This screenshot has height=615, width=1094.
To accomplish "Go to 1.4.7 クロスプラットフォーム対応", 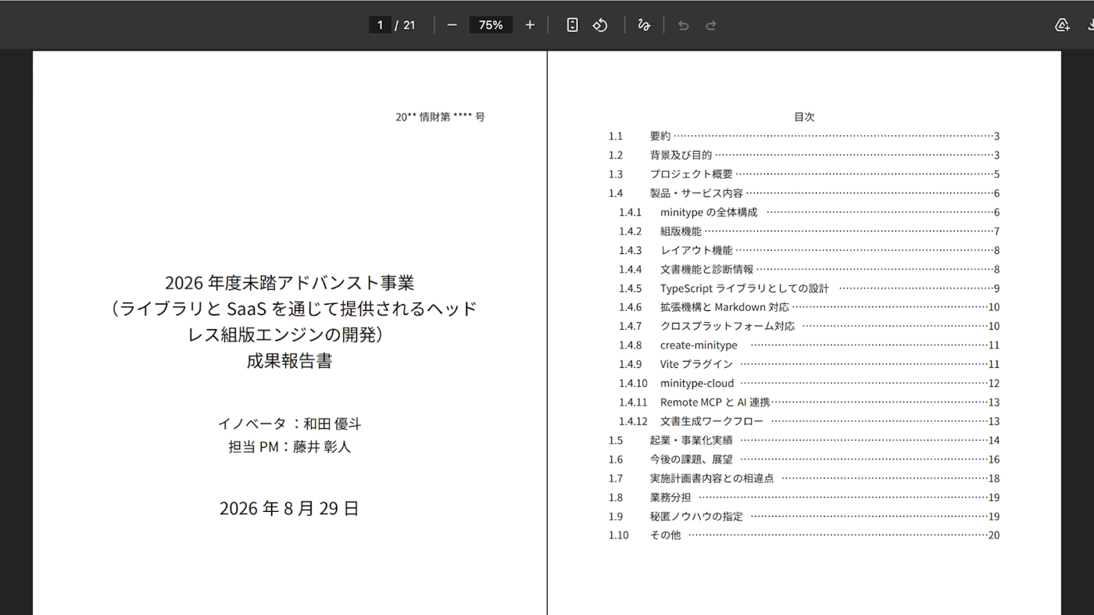I will (x=810, y=326).
